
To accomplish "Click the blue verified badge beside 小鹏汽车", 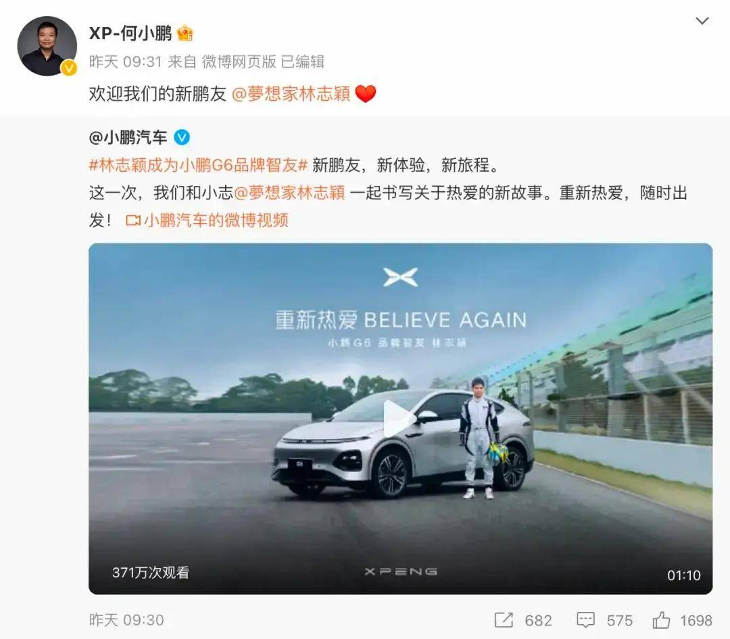I will tap(182, 137).
